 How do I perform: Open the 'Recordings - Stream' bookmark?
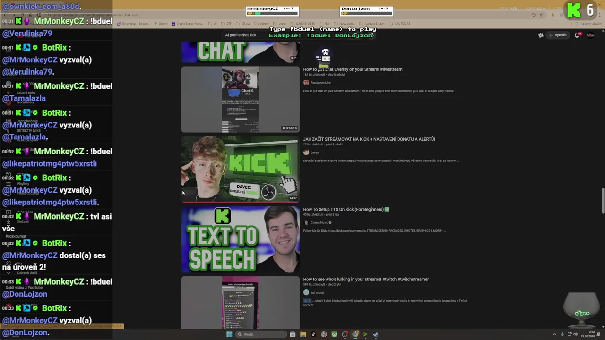coord(133,24)
